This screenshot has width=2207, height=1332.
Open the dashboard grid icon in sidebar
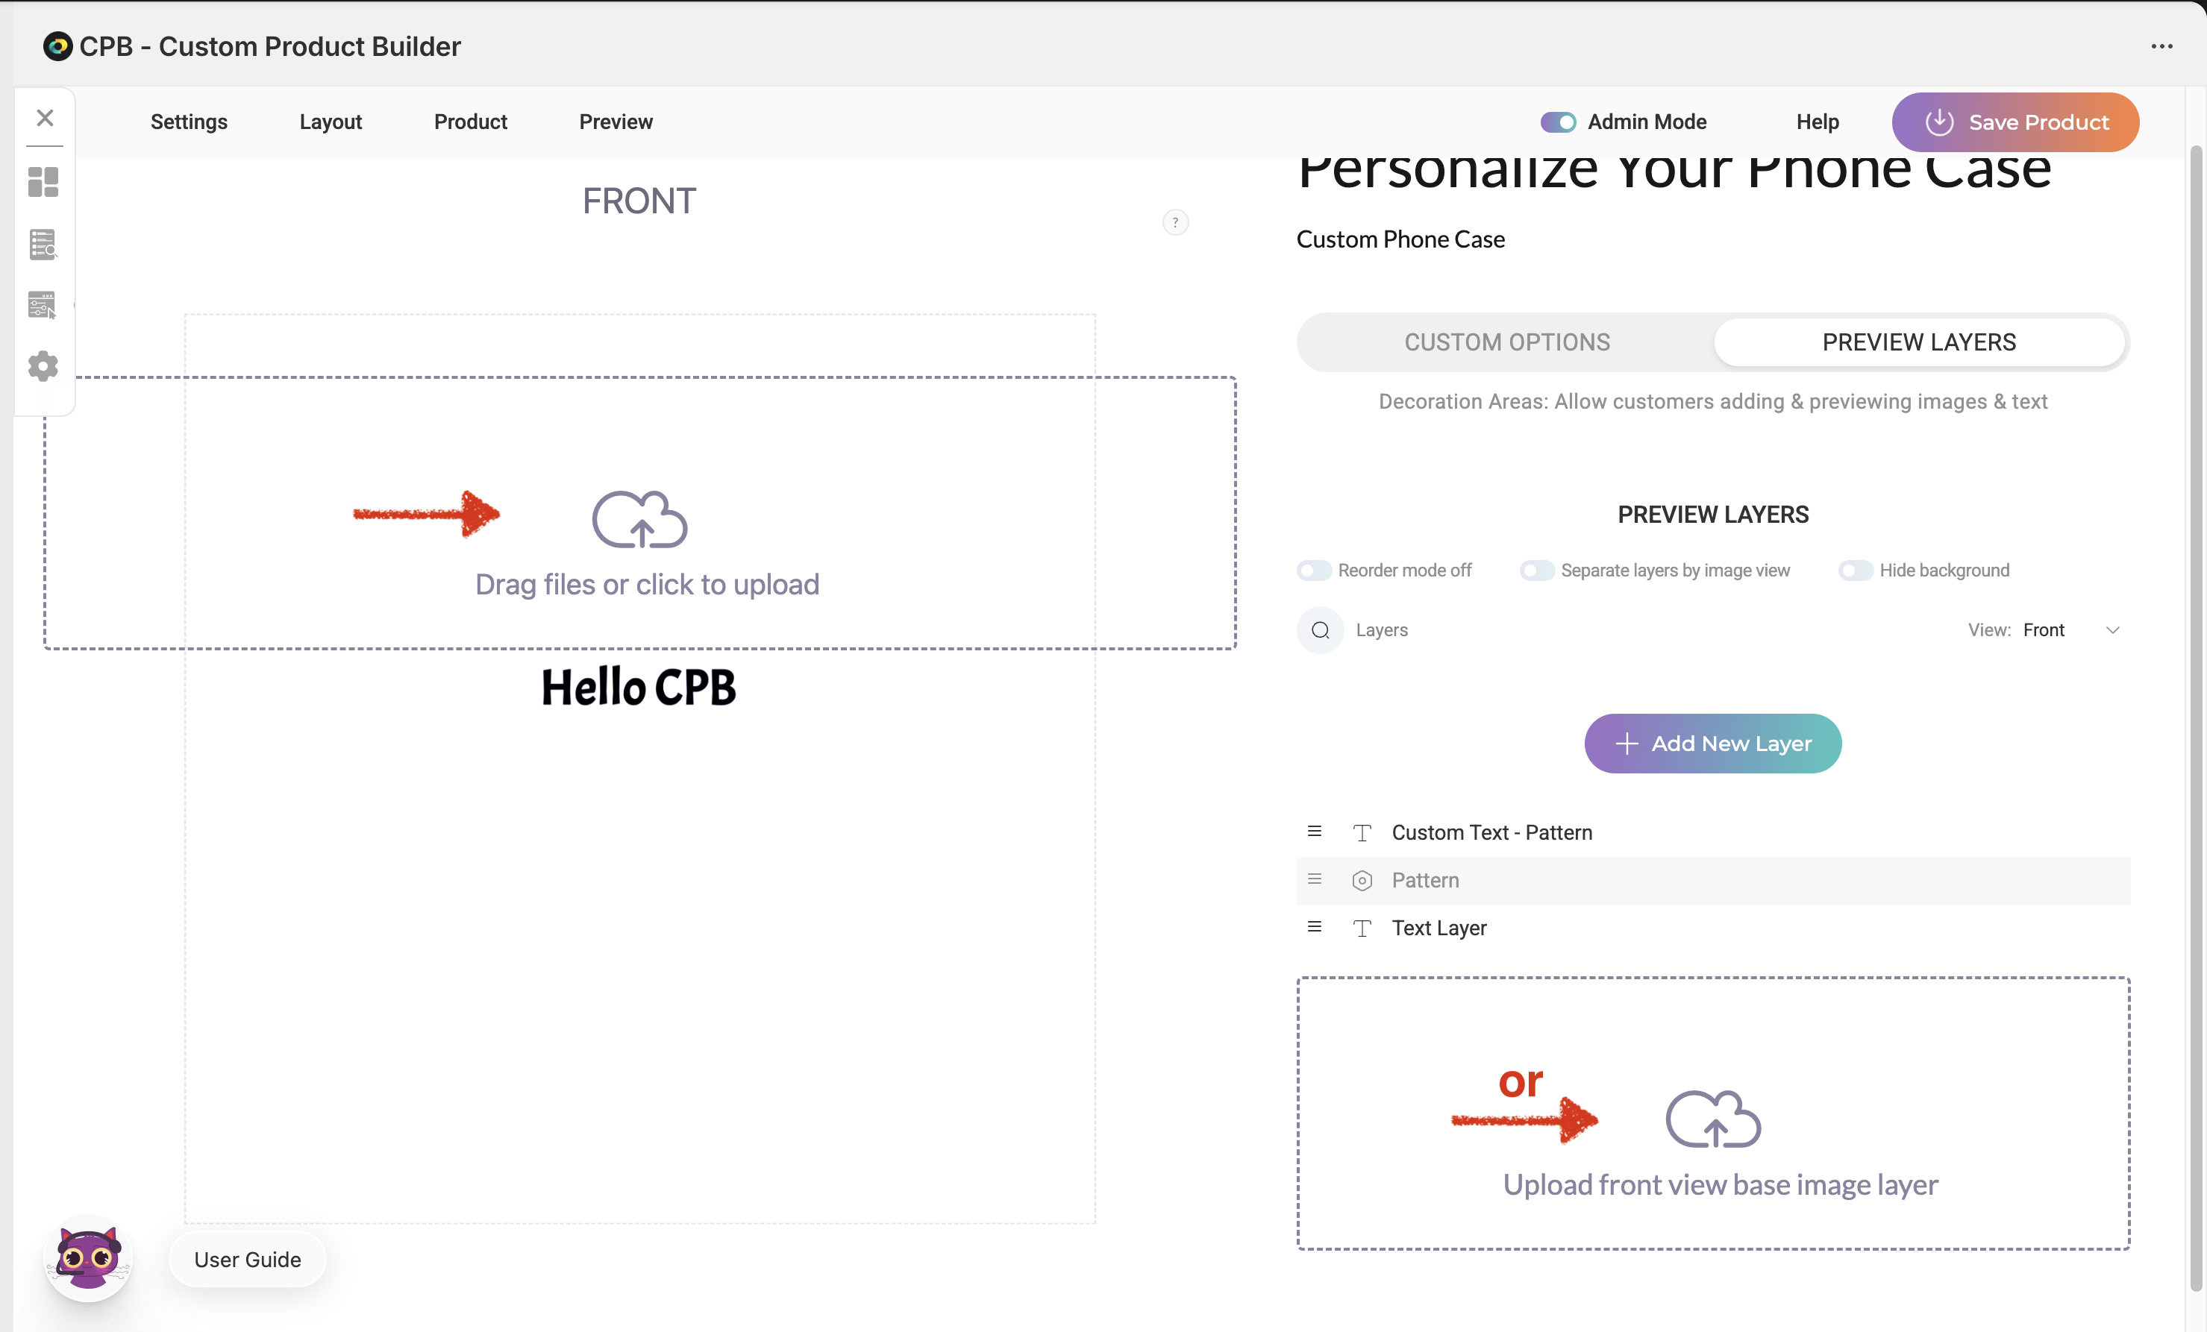pyautogui.click(x=43, y=182)
